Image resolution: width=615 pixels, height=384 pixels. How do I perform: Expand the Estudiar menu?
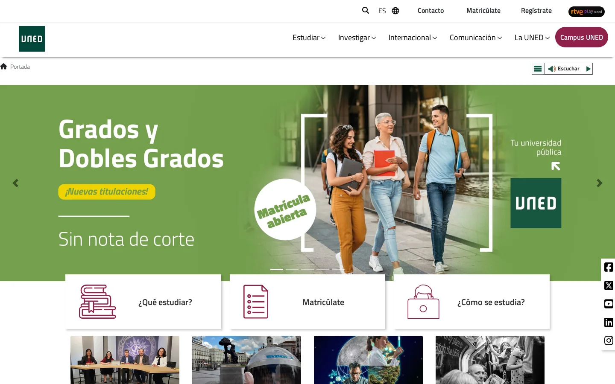[309, 38]
